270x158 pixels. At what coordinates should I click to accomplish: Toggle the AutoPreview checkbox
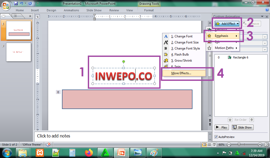point(216,137)
